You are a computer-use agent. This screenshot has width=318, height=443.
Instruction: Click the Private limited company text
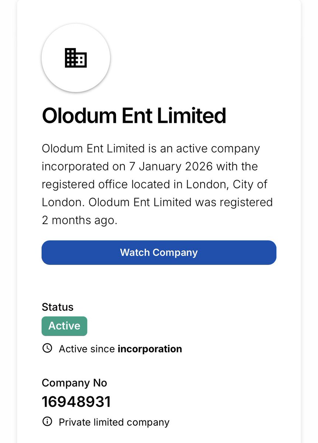click(114, 422)
